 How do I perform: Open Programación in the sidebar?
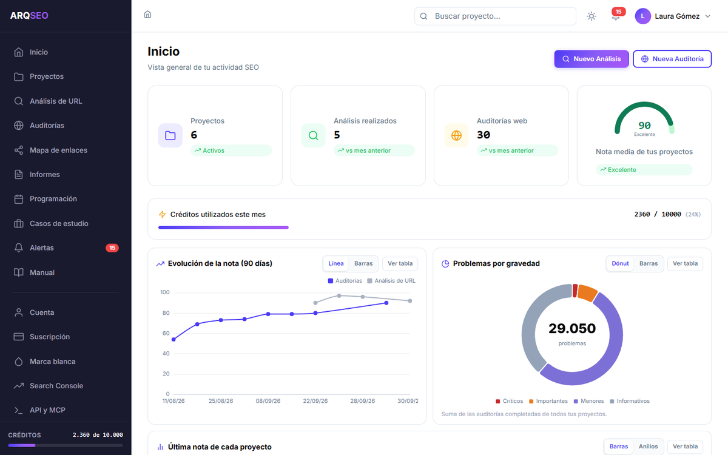tap(66, 199)
